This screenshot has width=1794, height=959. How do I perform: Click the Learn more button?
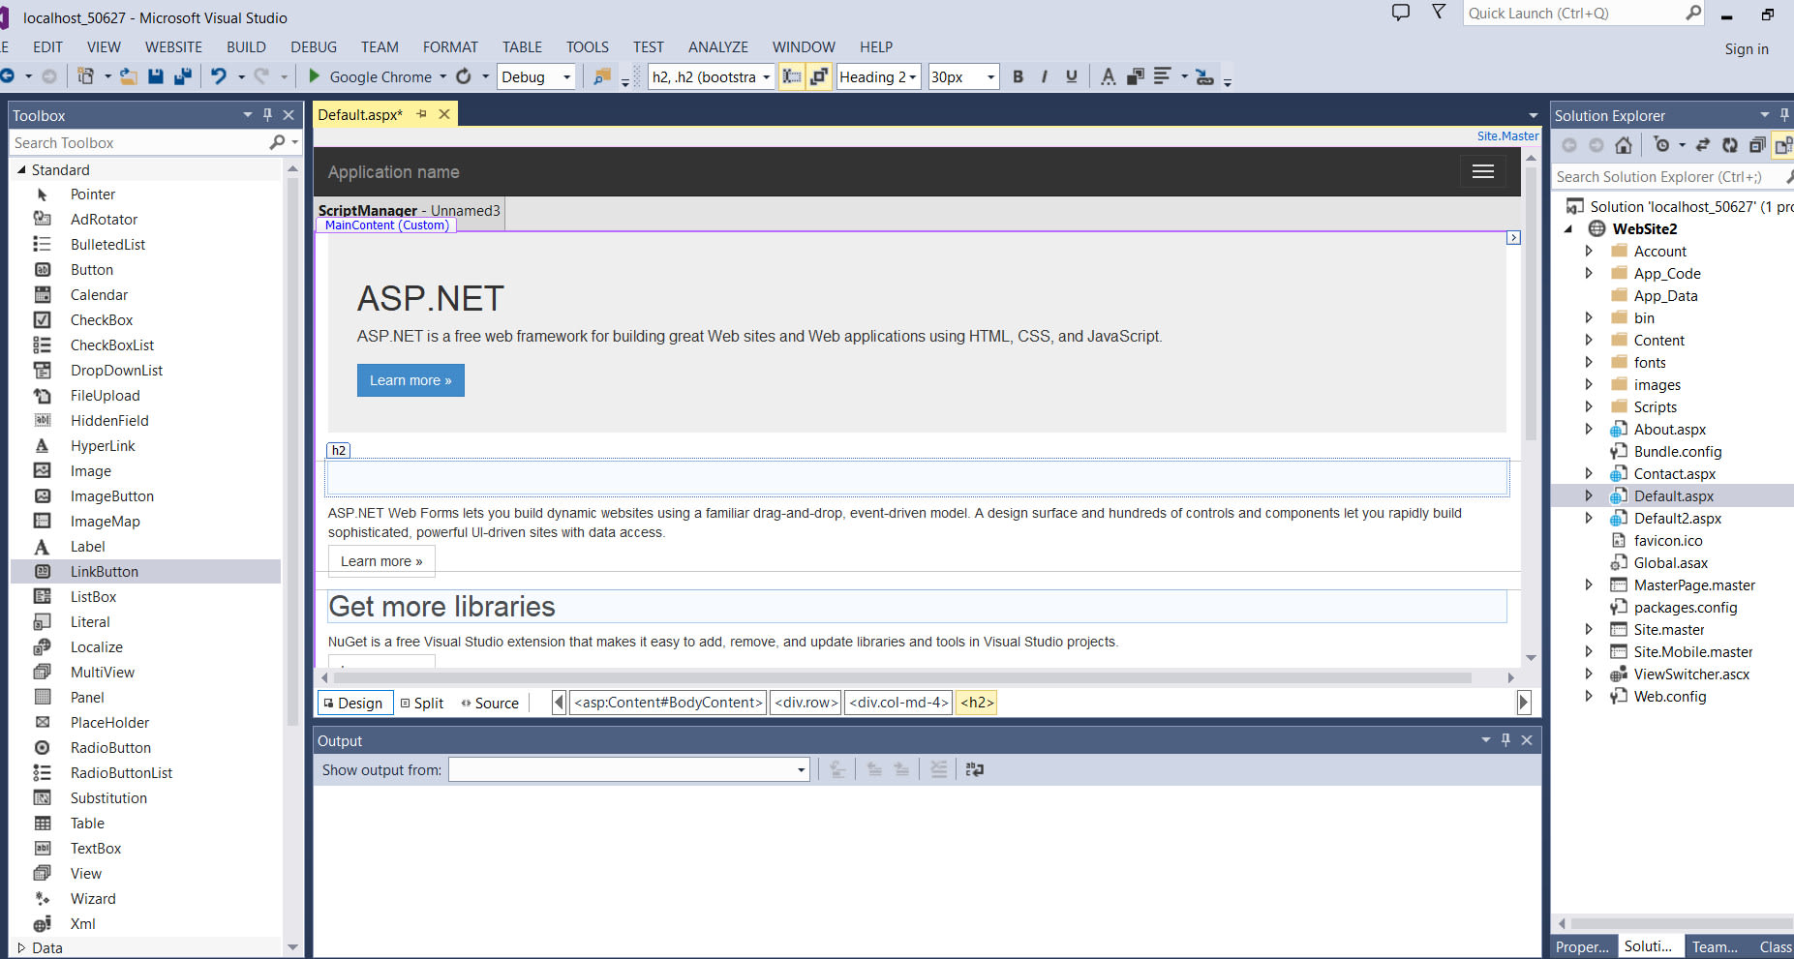410,379
